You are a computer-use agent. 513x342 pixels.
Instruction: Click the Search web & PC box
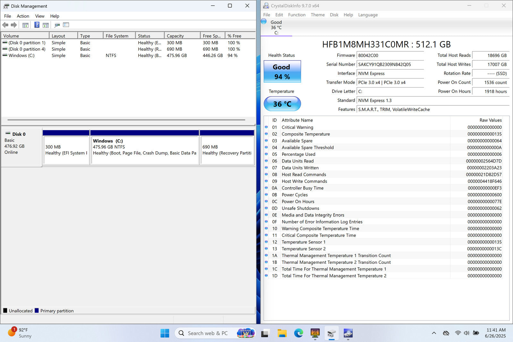(x=208, y=333)
